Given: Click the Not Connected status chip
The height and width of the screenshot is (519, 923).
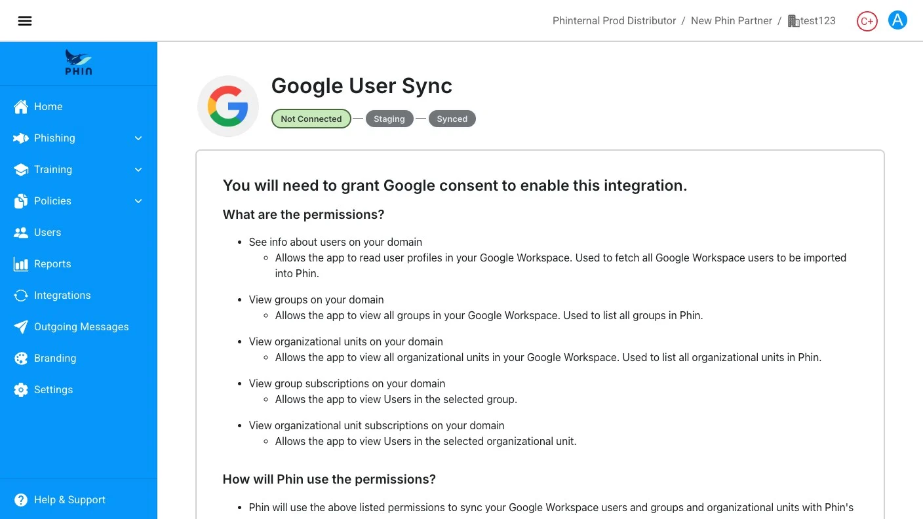Looking at the screenshot, I should [311, 119].
